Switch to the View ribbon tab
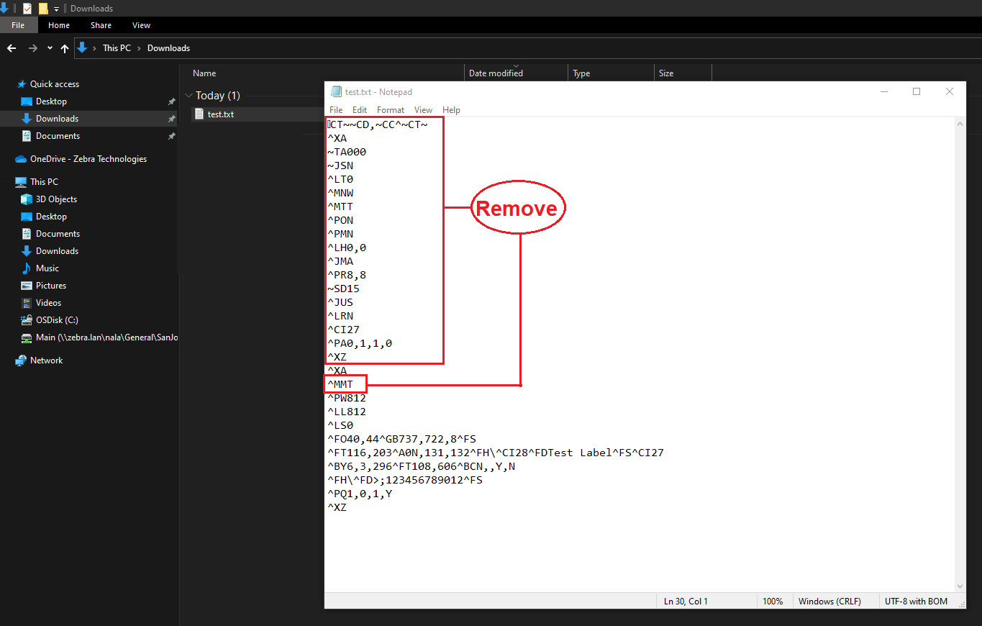Screen dimensions: 982x626 click(x=141, y=24)
